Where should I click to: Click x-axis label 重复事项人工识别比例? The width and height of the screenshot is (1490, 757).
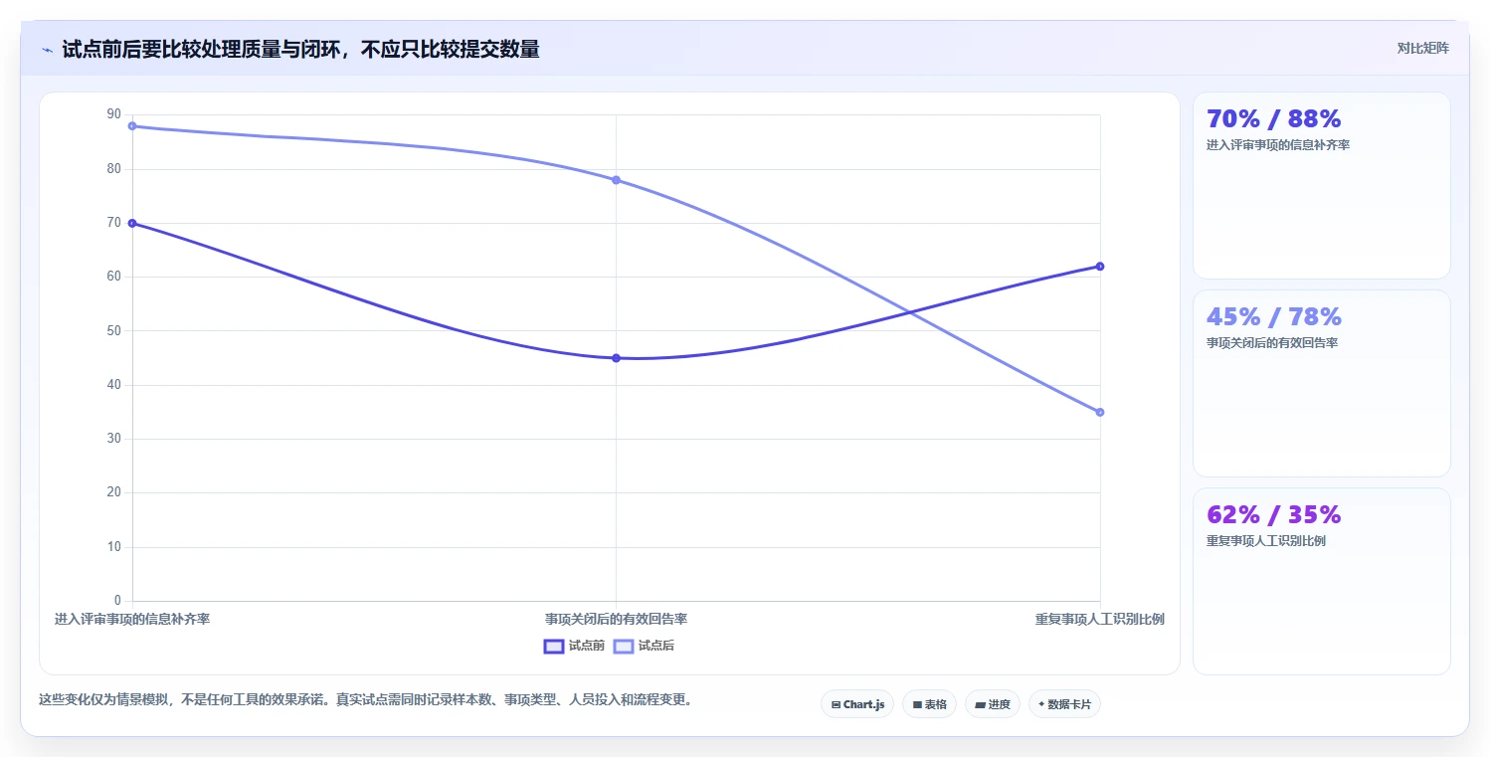pos(1099,619)
